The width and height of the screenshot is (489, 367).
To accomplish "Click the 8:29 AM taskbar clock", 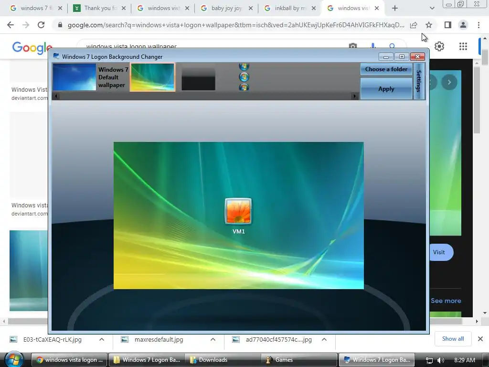I will 464,360.
